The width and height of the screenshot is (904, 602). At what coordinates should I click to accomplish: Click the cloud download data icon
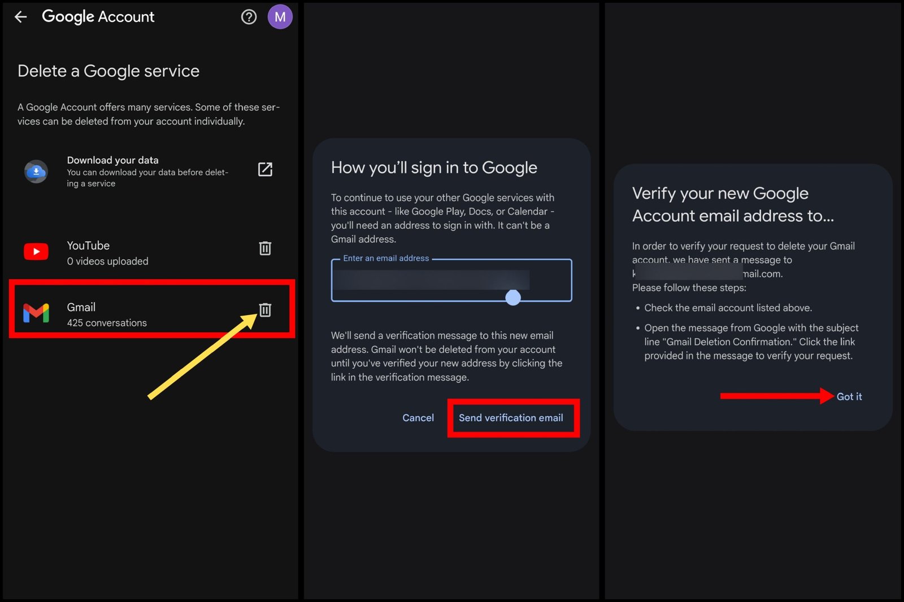(36, 171)
